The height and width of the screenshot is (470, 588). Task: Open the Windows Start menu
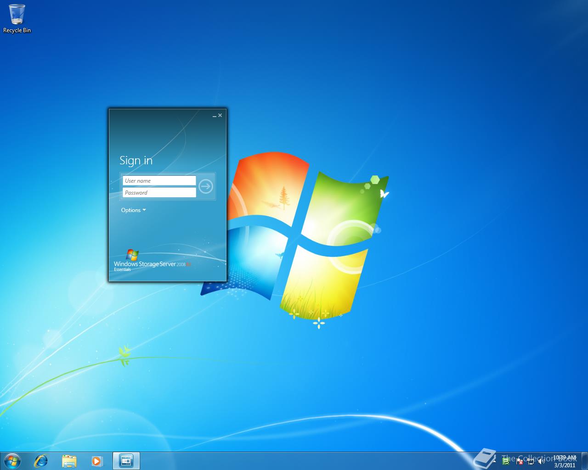point(12,461)
